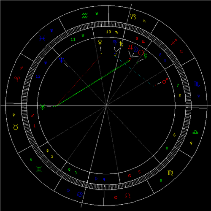Select the large red Mars planet symbol
The image size is (211, 211).
point(165,81)
